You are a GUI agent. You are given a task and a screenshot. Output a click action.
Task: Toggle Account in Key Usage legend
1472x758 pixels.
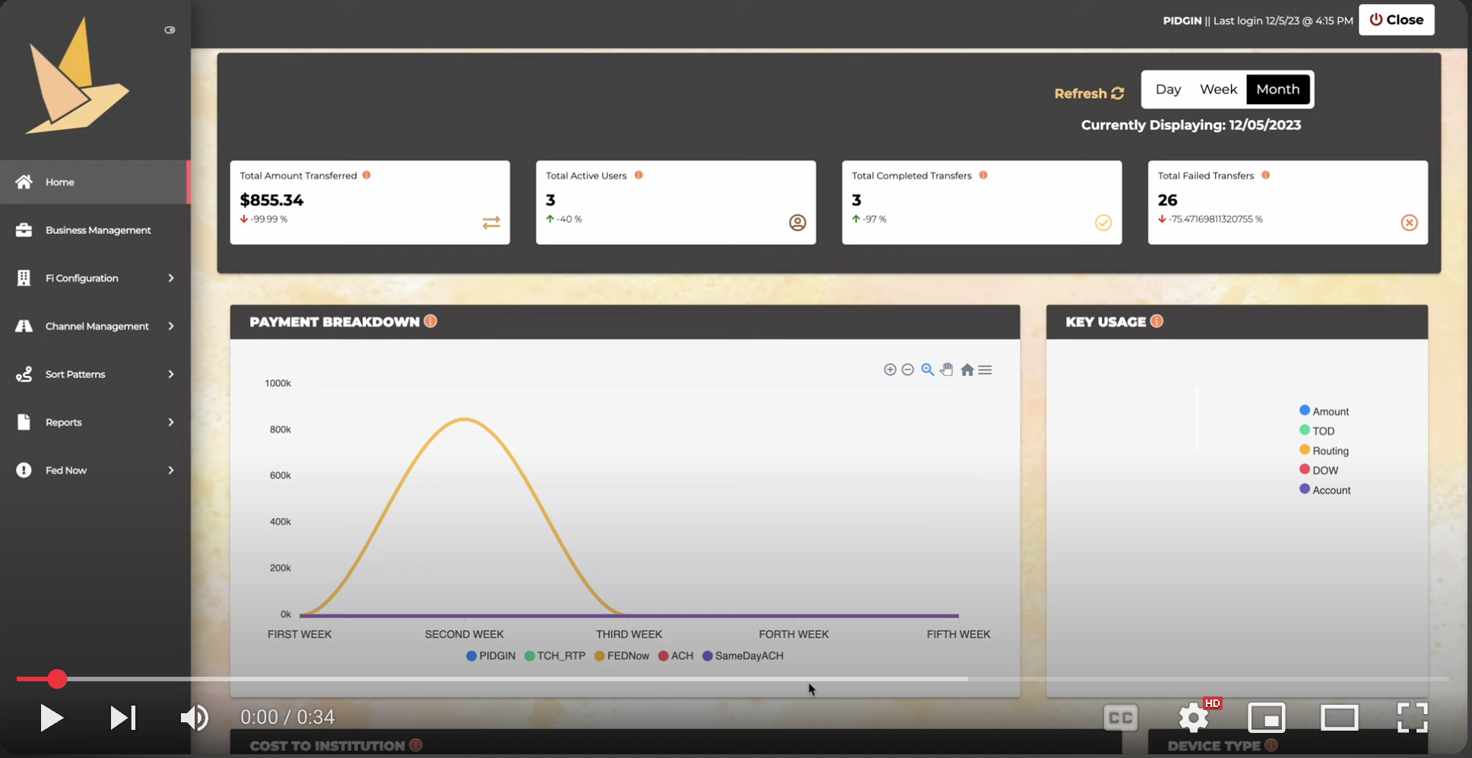click(1325, 490)
